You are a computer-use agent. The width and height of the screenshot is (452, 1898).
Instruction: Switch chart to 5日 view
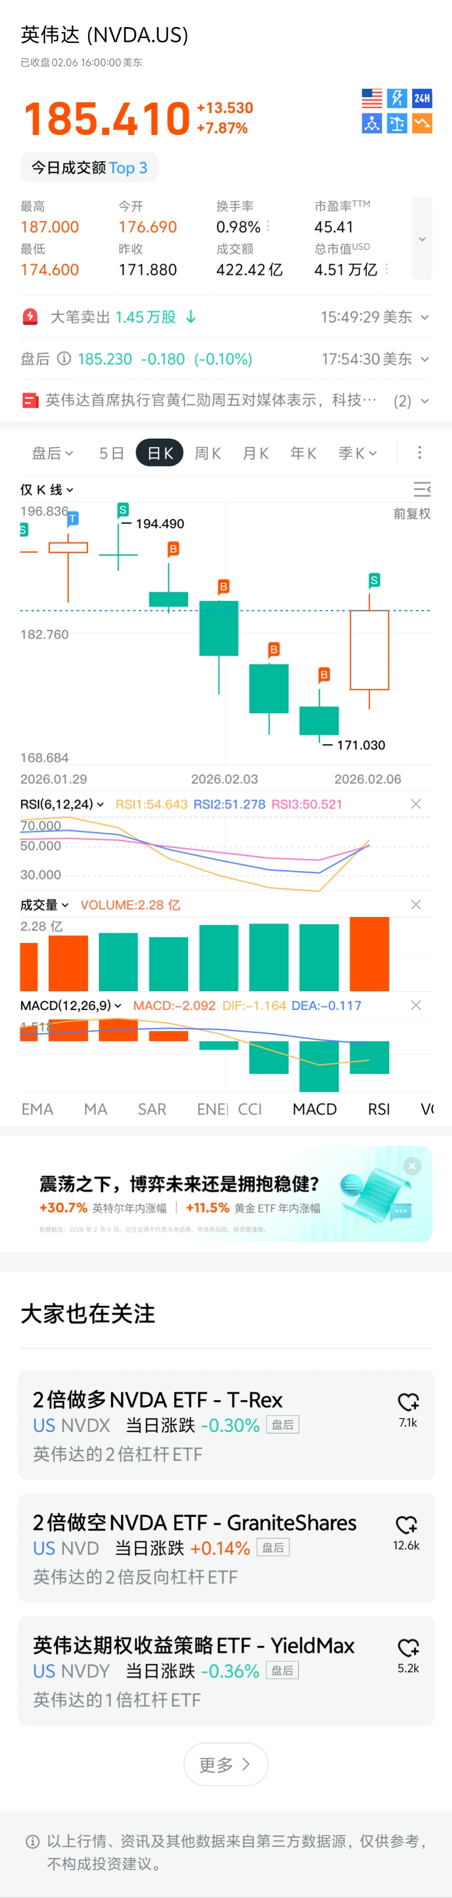click(111, 453)
